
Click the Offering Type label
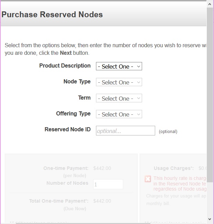(x=73, y=114)
